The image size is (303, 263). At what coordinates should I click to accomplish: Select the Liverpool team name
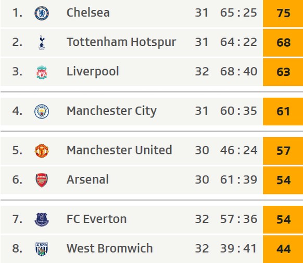(x=93, y=72)
